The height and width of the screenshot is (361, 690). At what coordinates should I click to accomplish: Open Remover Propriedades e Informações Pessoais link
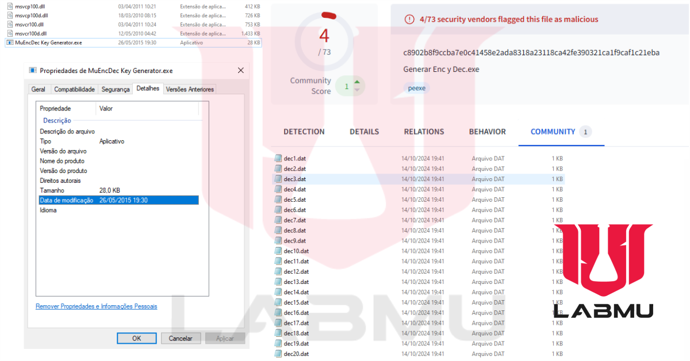click(x=97, y=306)
